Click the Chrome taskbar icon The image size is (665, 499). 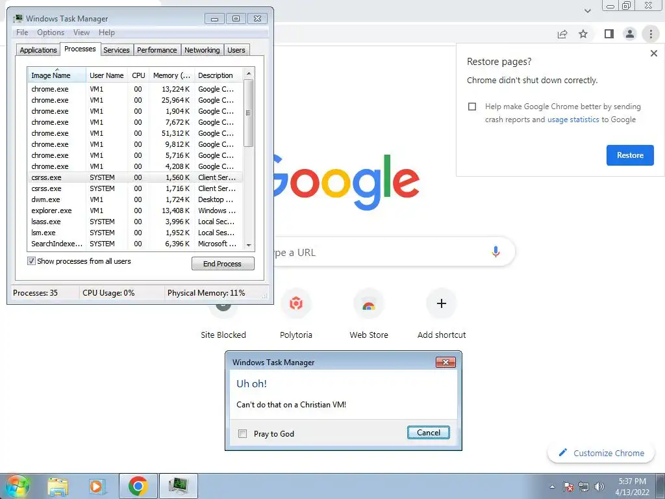[x=138, y=486]
